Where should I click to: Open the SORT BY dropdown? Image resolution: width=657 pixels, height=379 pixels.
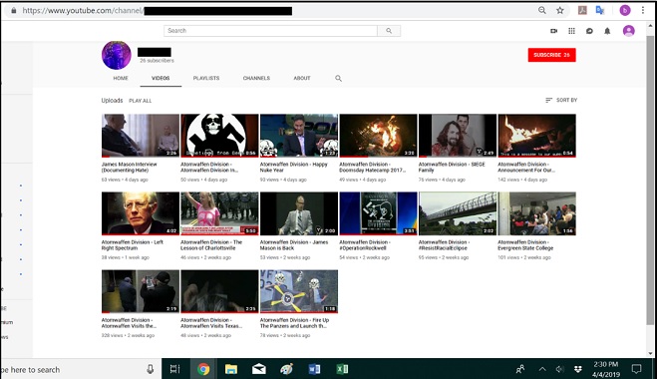pos(561,100)
